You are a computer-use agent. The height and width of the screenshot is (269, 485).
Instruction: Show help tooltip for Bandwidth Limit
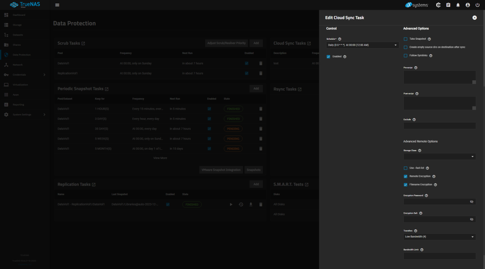[422, 250]
